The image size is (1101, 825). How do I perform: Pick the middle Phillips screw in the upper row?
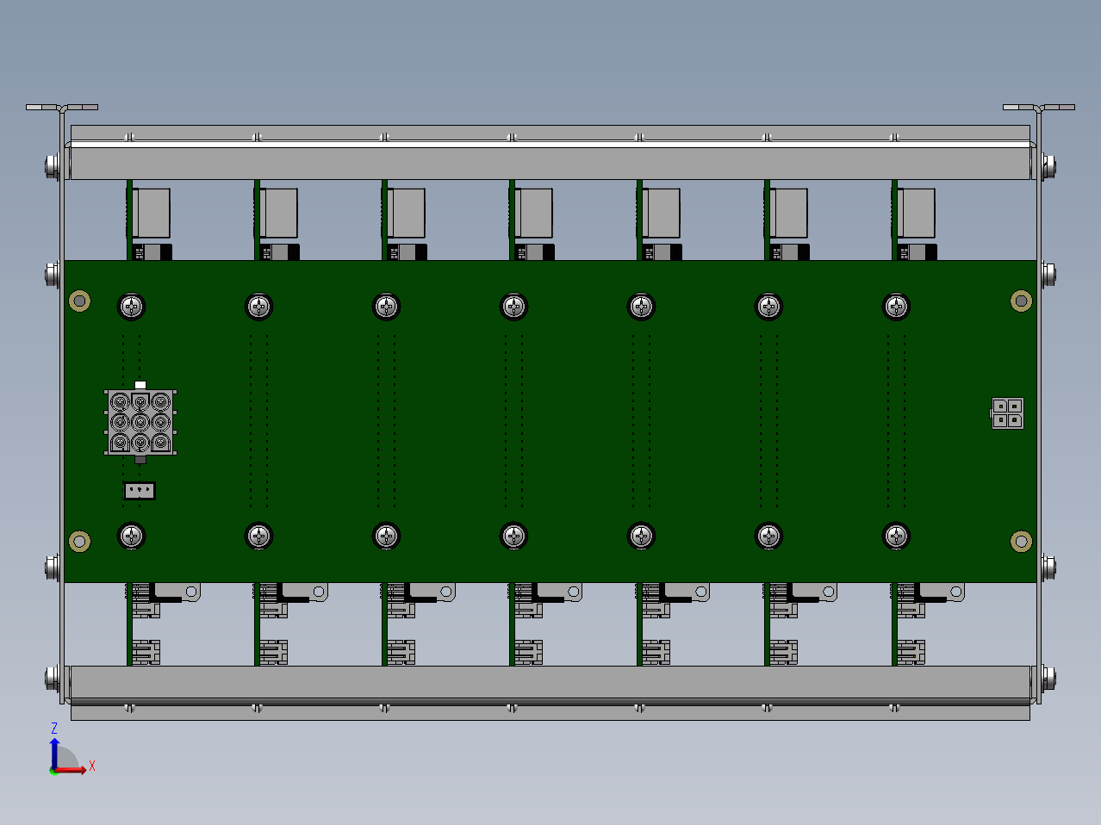click(x=513, y=306)
